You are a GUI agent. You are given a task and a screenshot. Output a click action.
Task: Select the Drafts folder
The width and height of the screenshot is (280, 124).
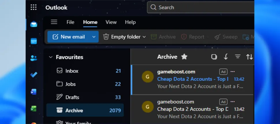tap(72, 97)
